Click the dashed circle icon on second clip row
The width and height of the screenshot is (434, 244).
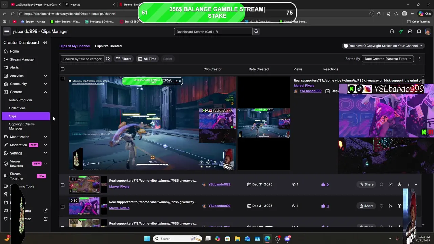[x=381, y=206]
